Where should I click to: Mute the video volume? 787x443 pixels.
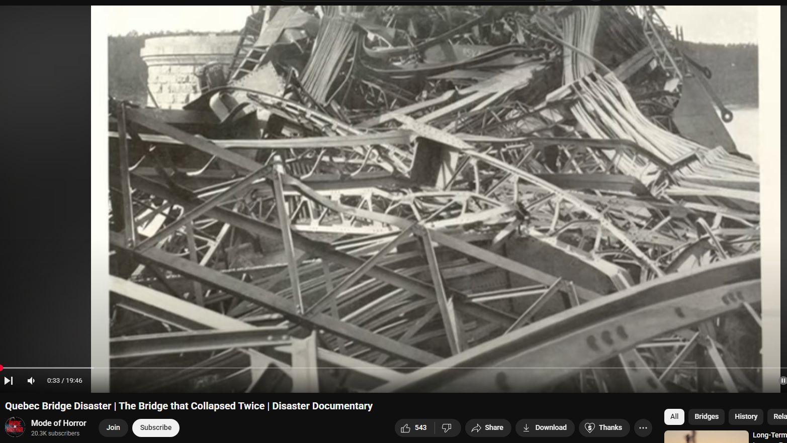[x=31, y=381]
